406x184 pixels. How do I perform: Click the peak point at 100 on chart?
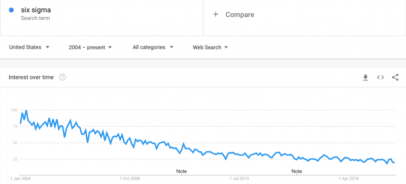point(26,111)
